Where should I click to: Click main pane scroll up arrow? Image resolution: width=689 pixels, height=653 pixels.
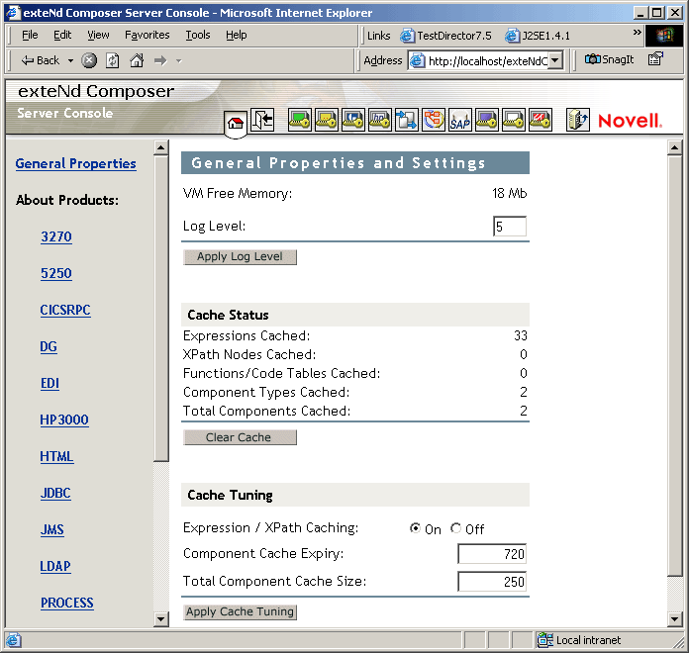pyautogui.click(x=674, y=147)
